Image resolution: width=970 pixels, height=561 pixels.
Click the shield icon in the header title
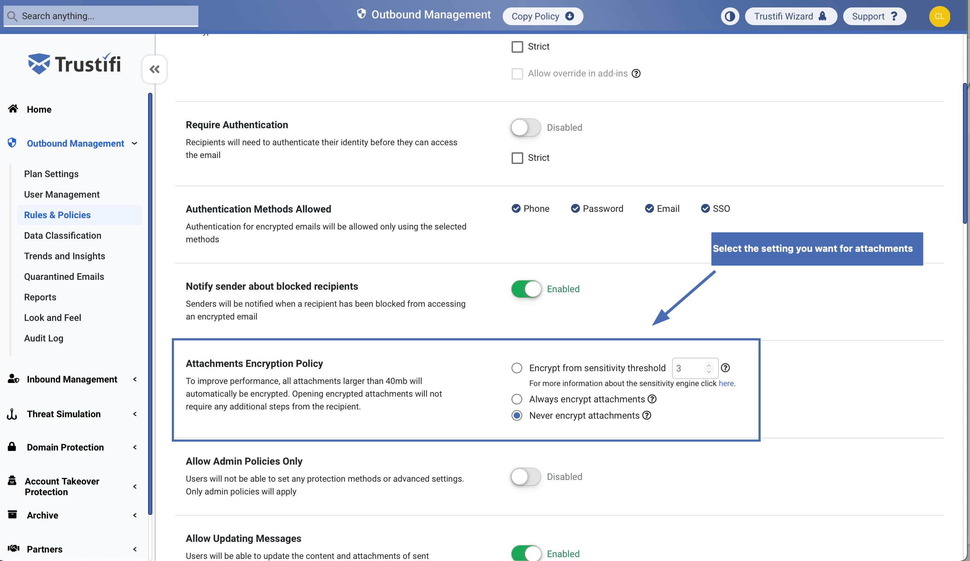tap(361, 14)
